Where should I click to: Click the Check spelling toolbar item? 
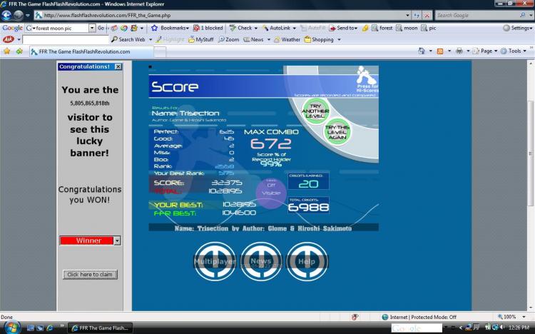coord(243,28)
